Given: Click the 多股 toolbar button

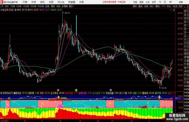Looking at the screenshot, I should pyautogui.click(x=146, y=6).
